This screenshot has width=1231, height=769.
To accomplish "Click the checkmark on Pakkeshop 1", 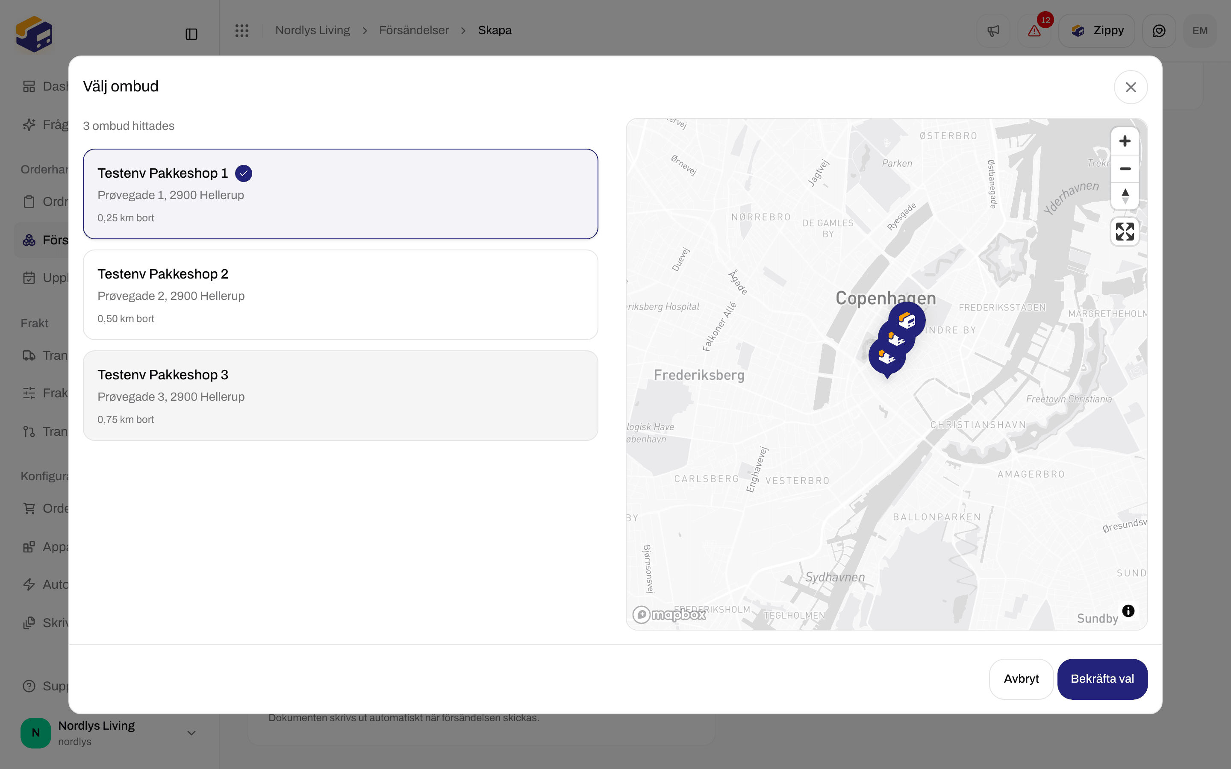I will tap(244, 173).
